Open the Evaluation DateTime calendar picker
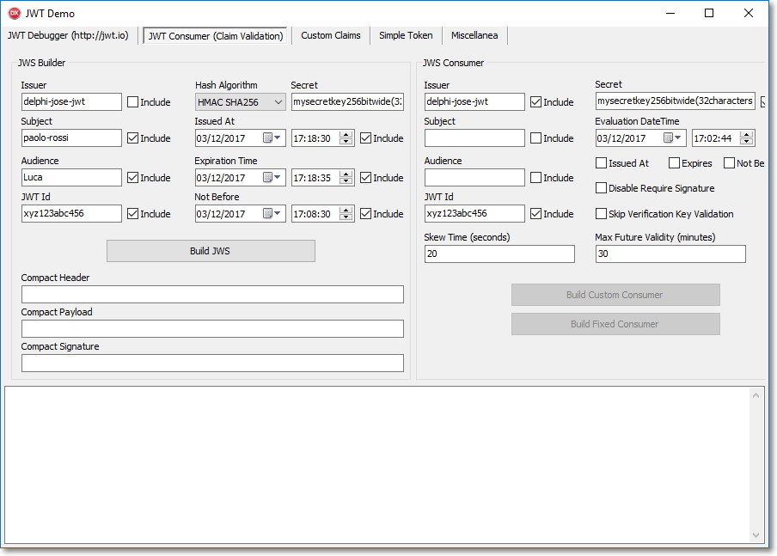 click(674, 138)
